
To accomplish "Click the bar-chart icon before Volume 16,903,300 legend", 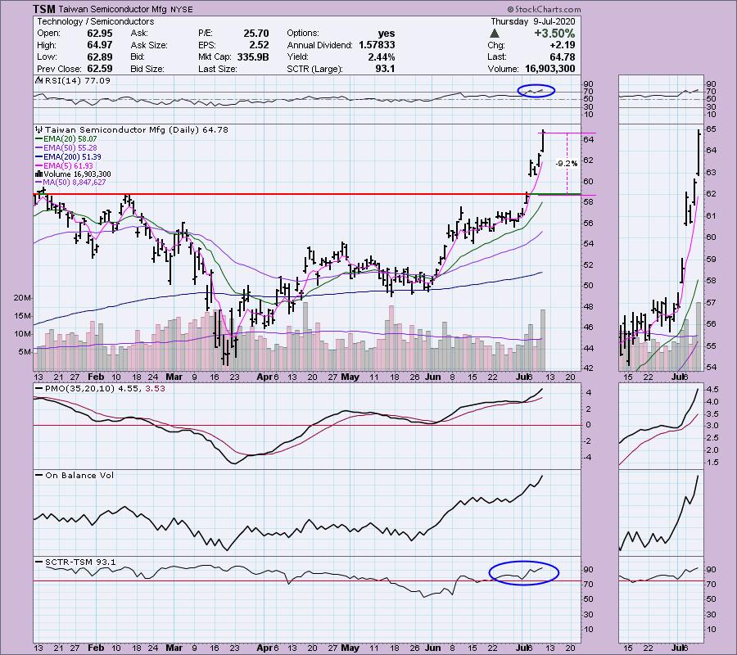I will coord(39,174).
